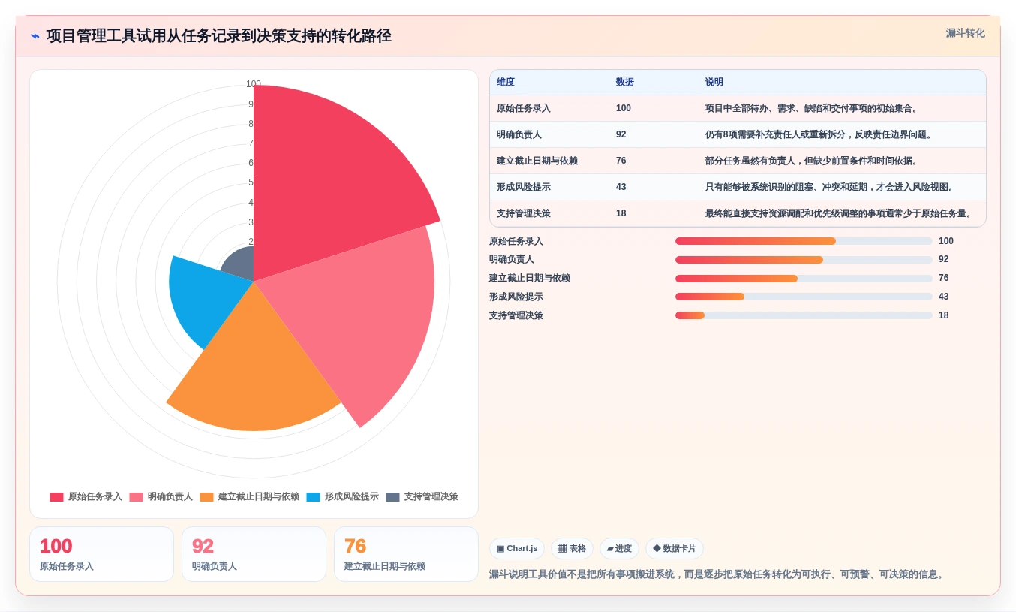1016x612 pixels.
Task: Click the Chart.js tag chip
Action: tap(517, 549)
